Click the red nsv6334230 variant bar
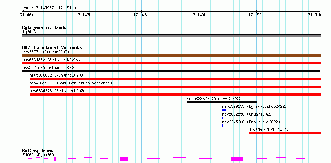The image size is (331, 163). pyautogui.click(x=171, y=63)
